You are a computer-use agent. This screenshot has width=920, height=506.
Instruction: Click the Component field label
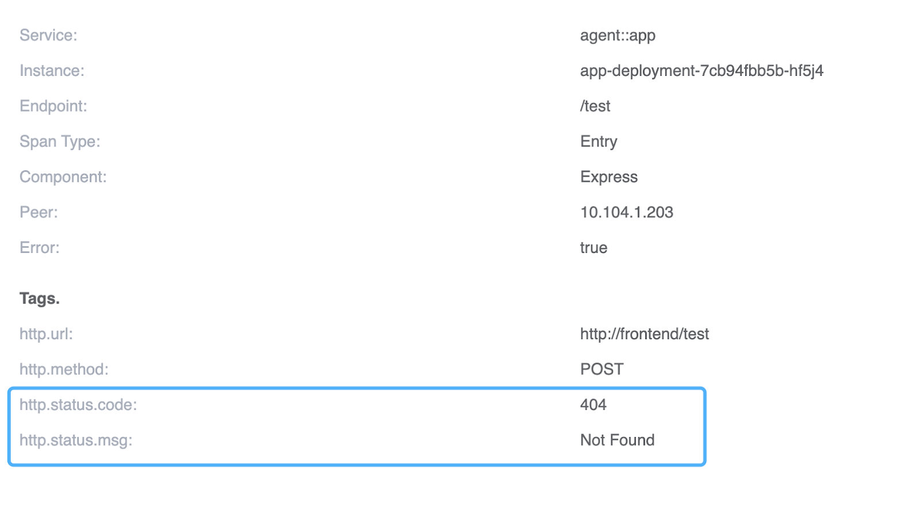(63, 177)
